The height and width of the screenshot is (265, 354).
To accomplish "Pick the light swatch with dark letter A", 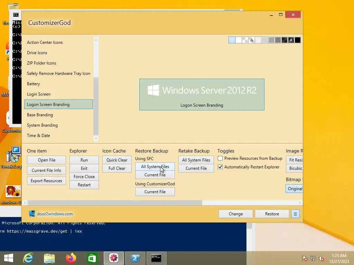I will tap(252, 40).
